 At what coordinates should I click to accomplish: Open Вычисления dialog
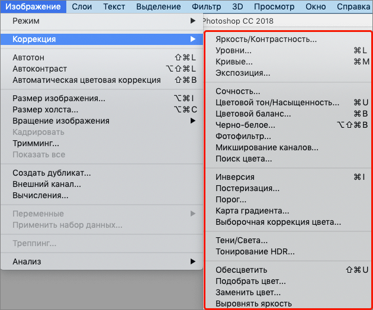pyautogui.click(x=102, y=195)
